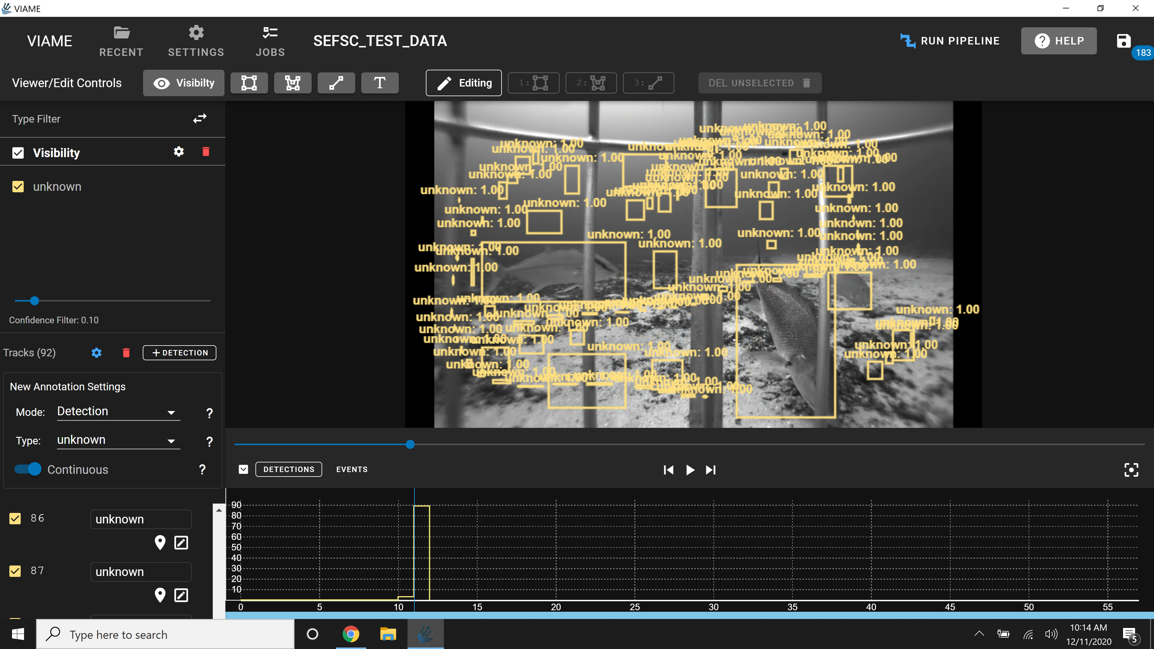Select editing mode 2 polygon

(591, 83)
